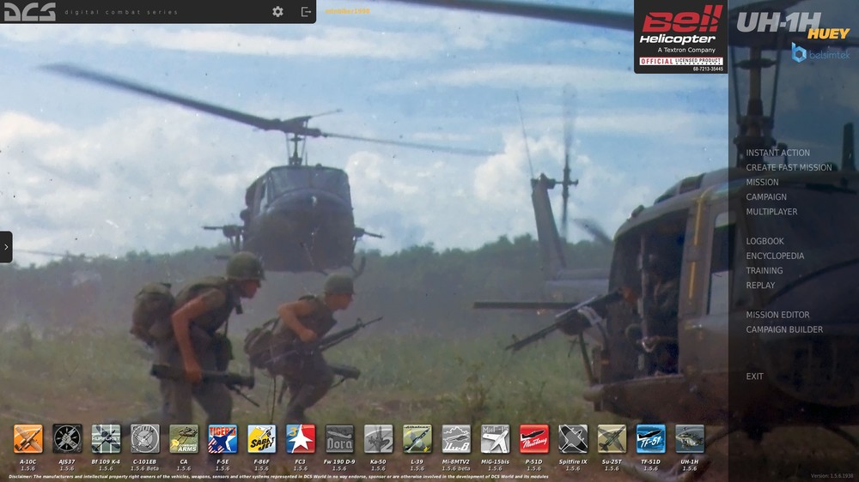The width and height of the screenshot is (859, 482).
Task: Click the DCS logo in top bar
Action: click(x=30, y=11)
